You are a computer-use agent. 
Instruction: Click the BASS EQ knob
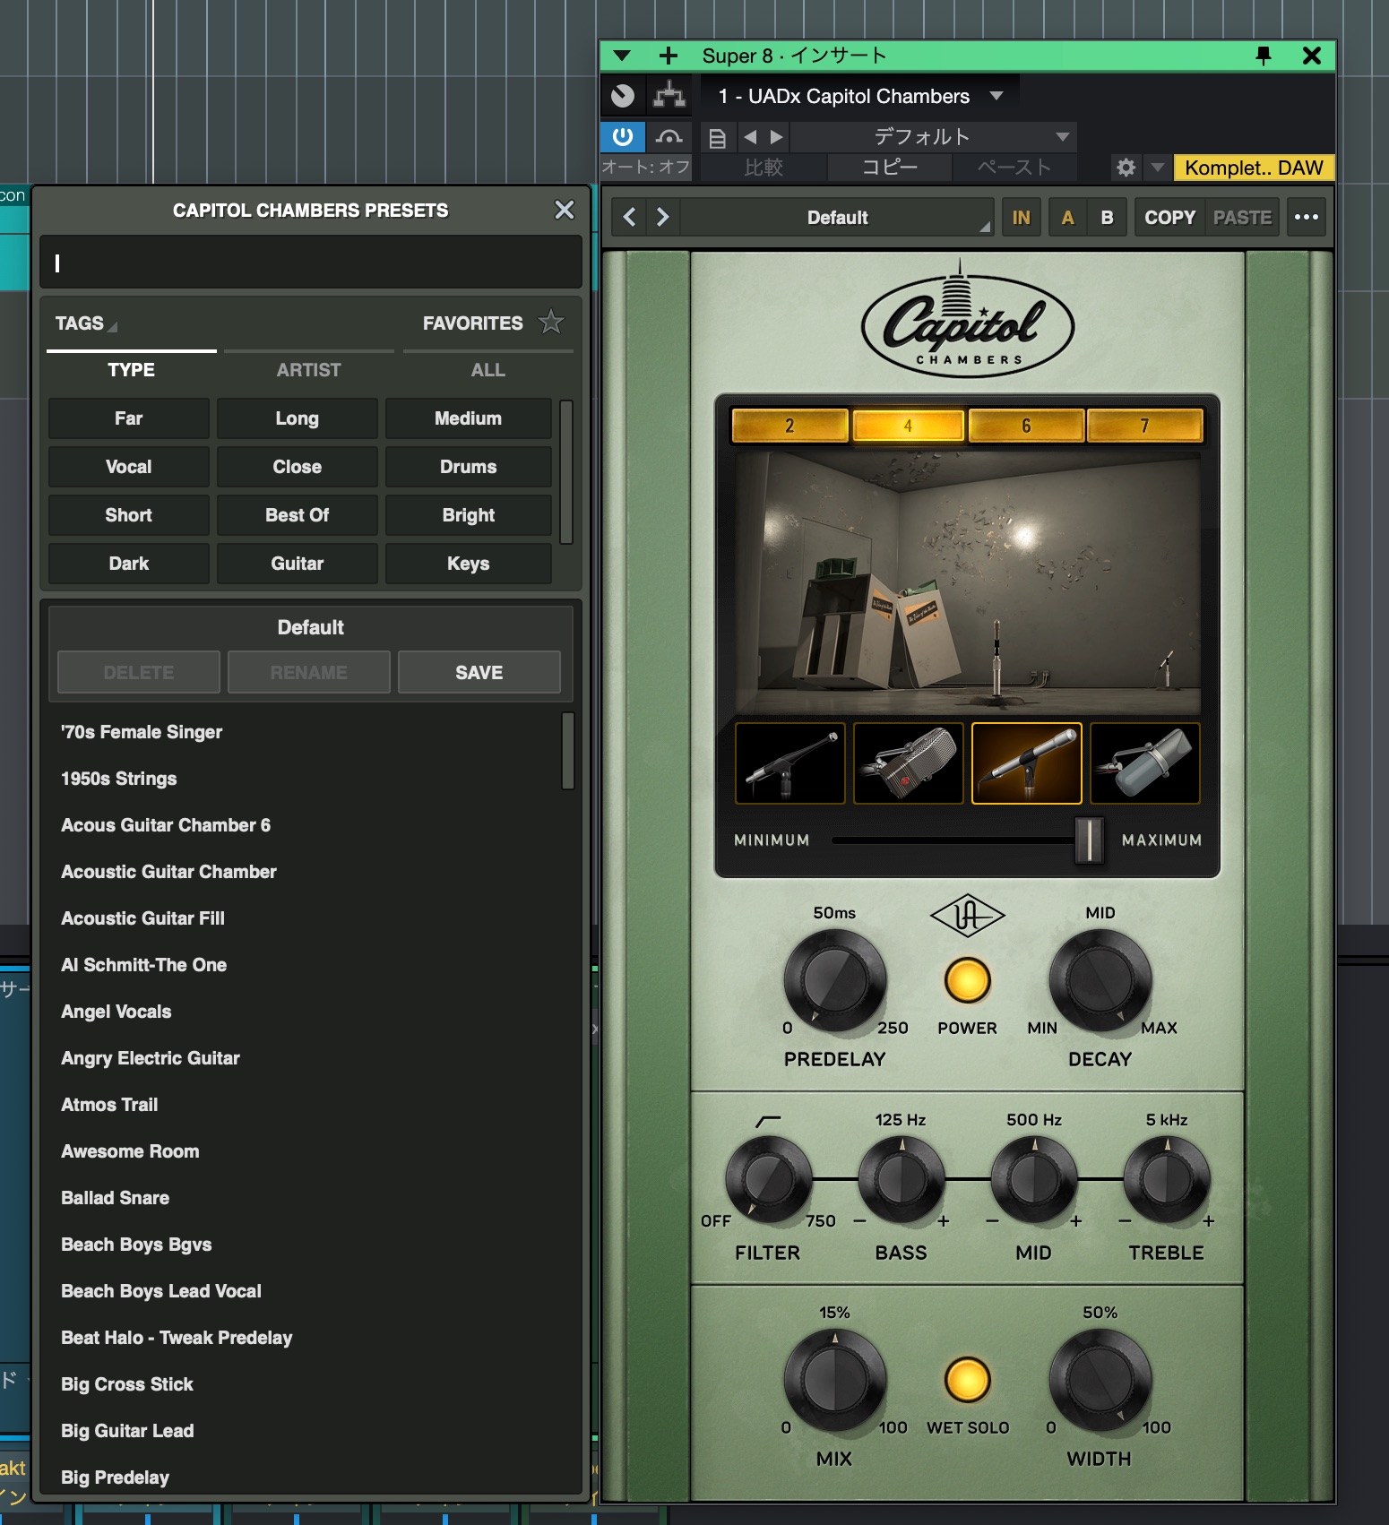tap(901, 1179)
